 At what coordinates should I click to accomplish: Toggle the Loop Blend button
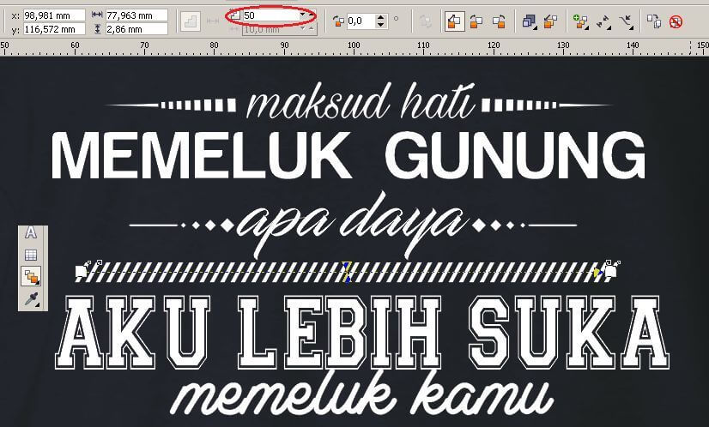click(x=425, y=21)
